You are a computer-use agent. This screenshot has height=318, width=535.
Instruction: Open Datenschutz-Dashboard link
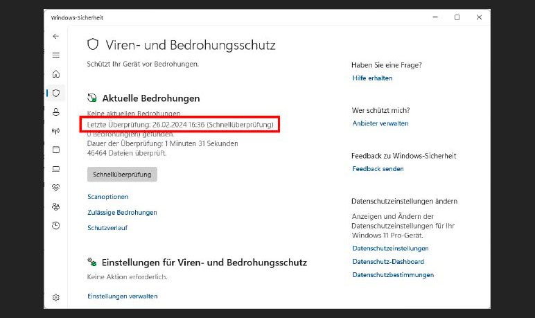pos(388,262)
